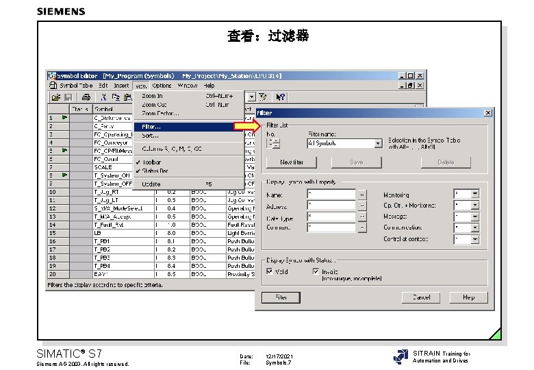Toggle the Valid checkbox
Viewport: 534px width, 370px height.
click(x=269, y=271)
